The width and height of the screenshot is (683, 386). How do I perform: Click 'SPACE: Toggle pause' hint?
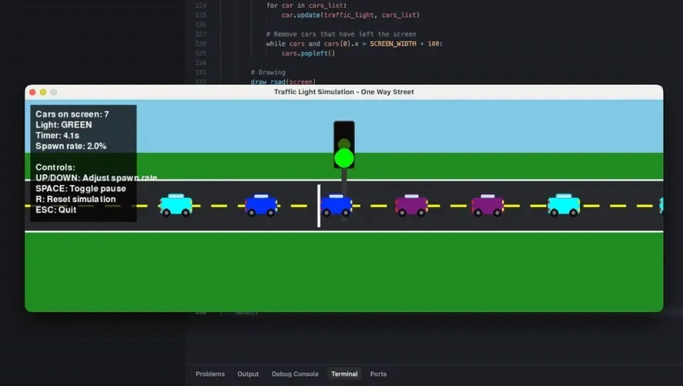[80, 188]
